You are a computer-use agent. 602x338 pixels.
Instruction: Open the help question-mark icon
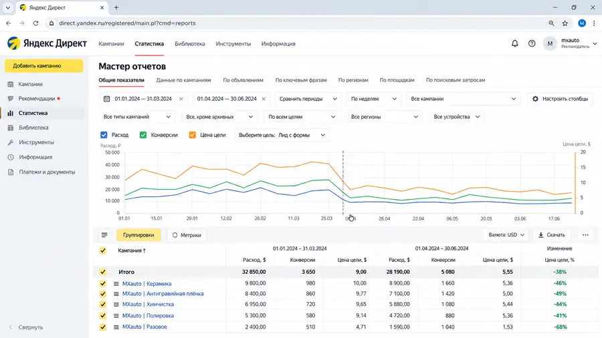pos(532,43)
